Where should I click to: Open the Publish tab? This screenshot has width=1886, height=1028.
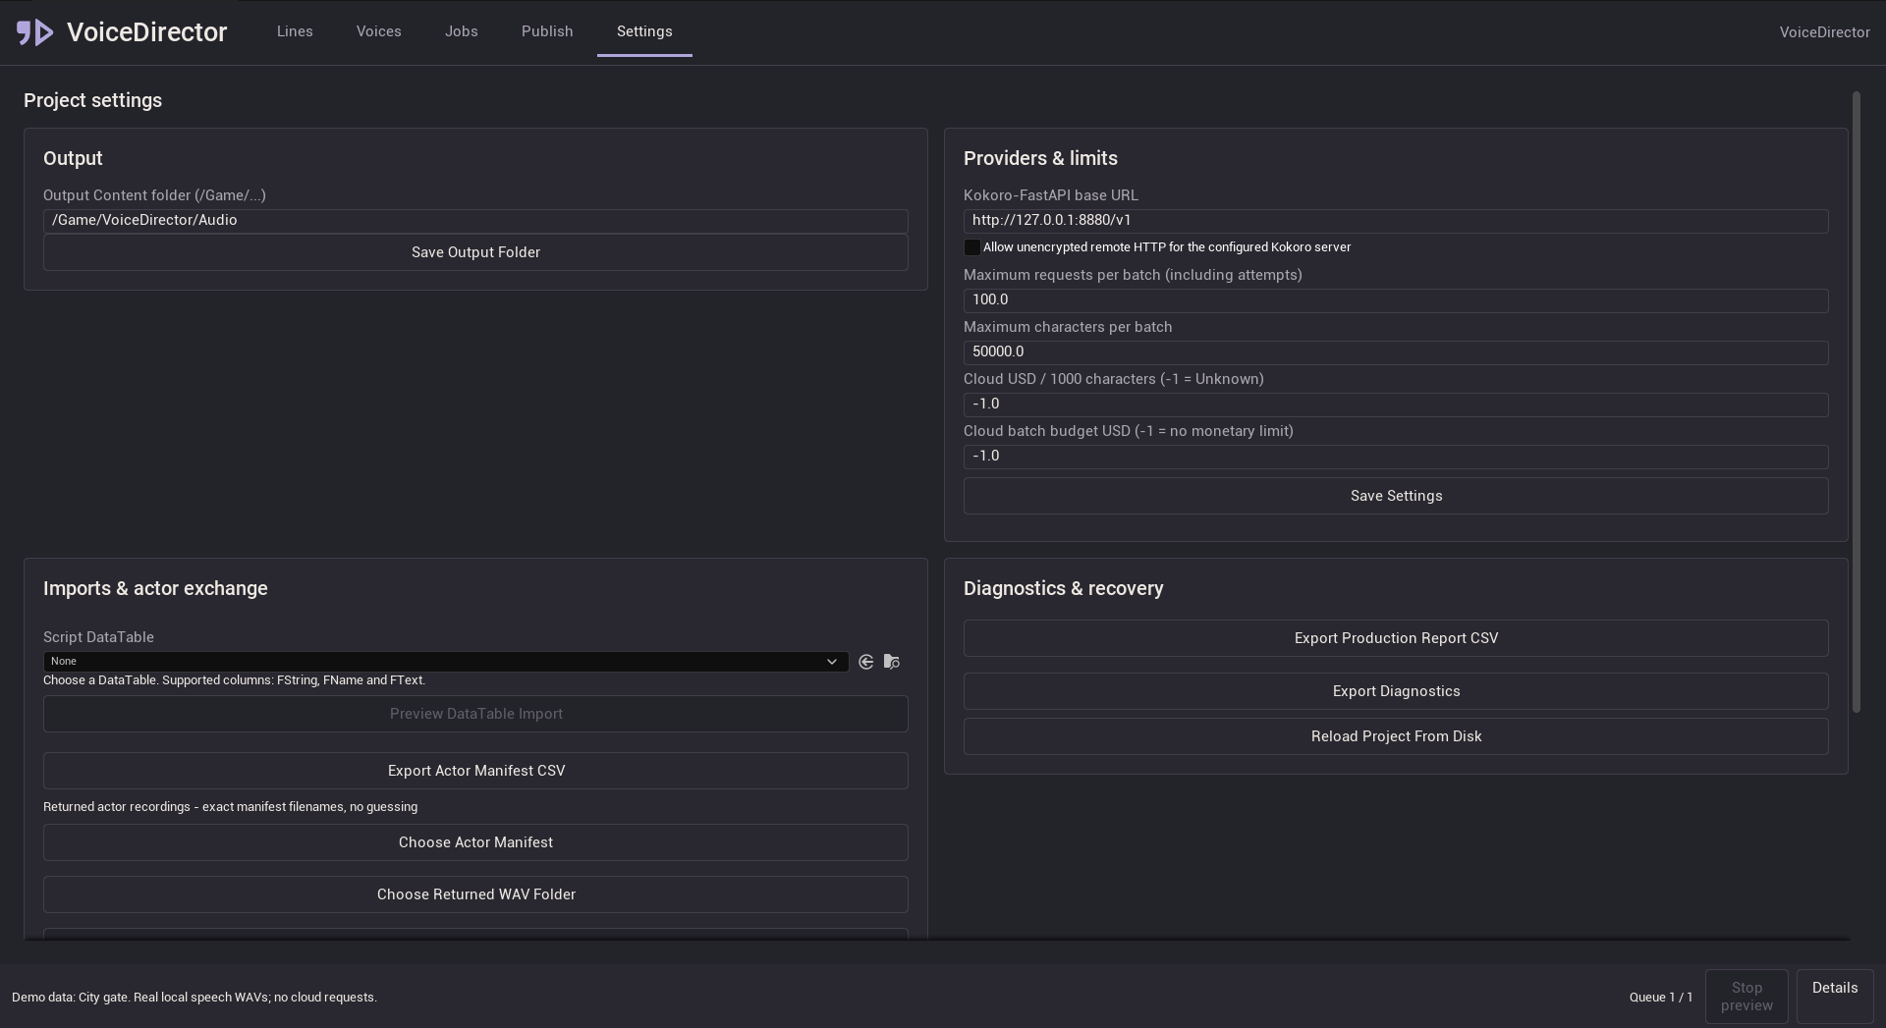click(547, 31)
